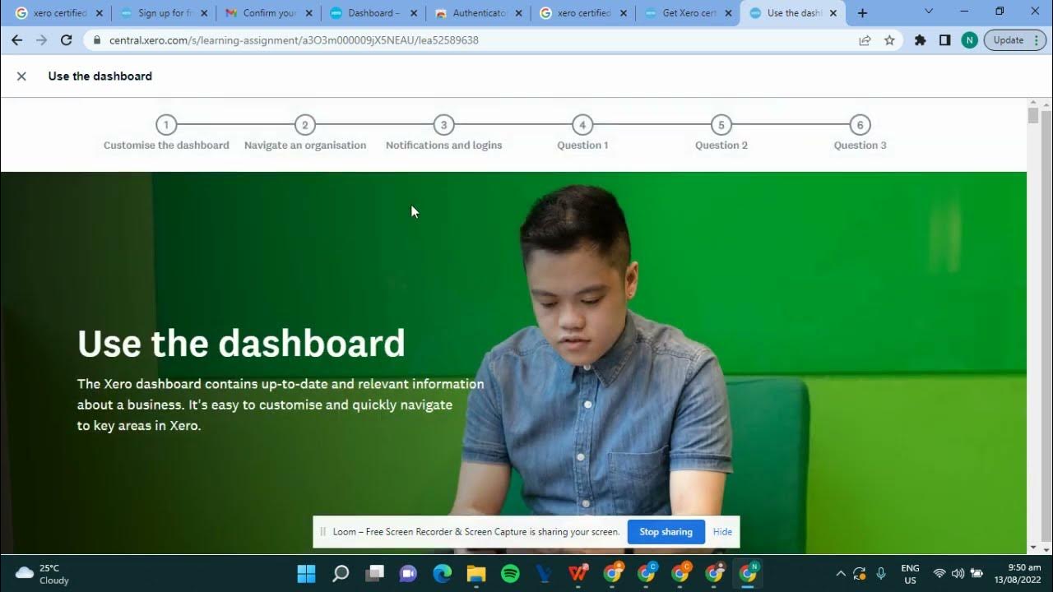Click the page scrollbar top arrow
Screen dimensions: 1053x592
click(1033, 104)
